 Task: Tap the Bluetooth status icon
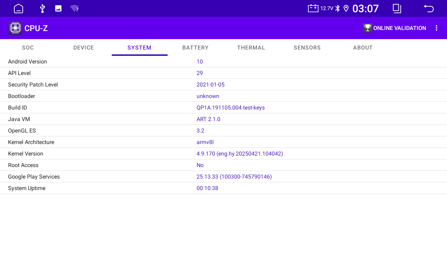click(x=337, y=8)
